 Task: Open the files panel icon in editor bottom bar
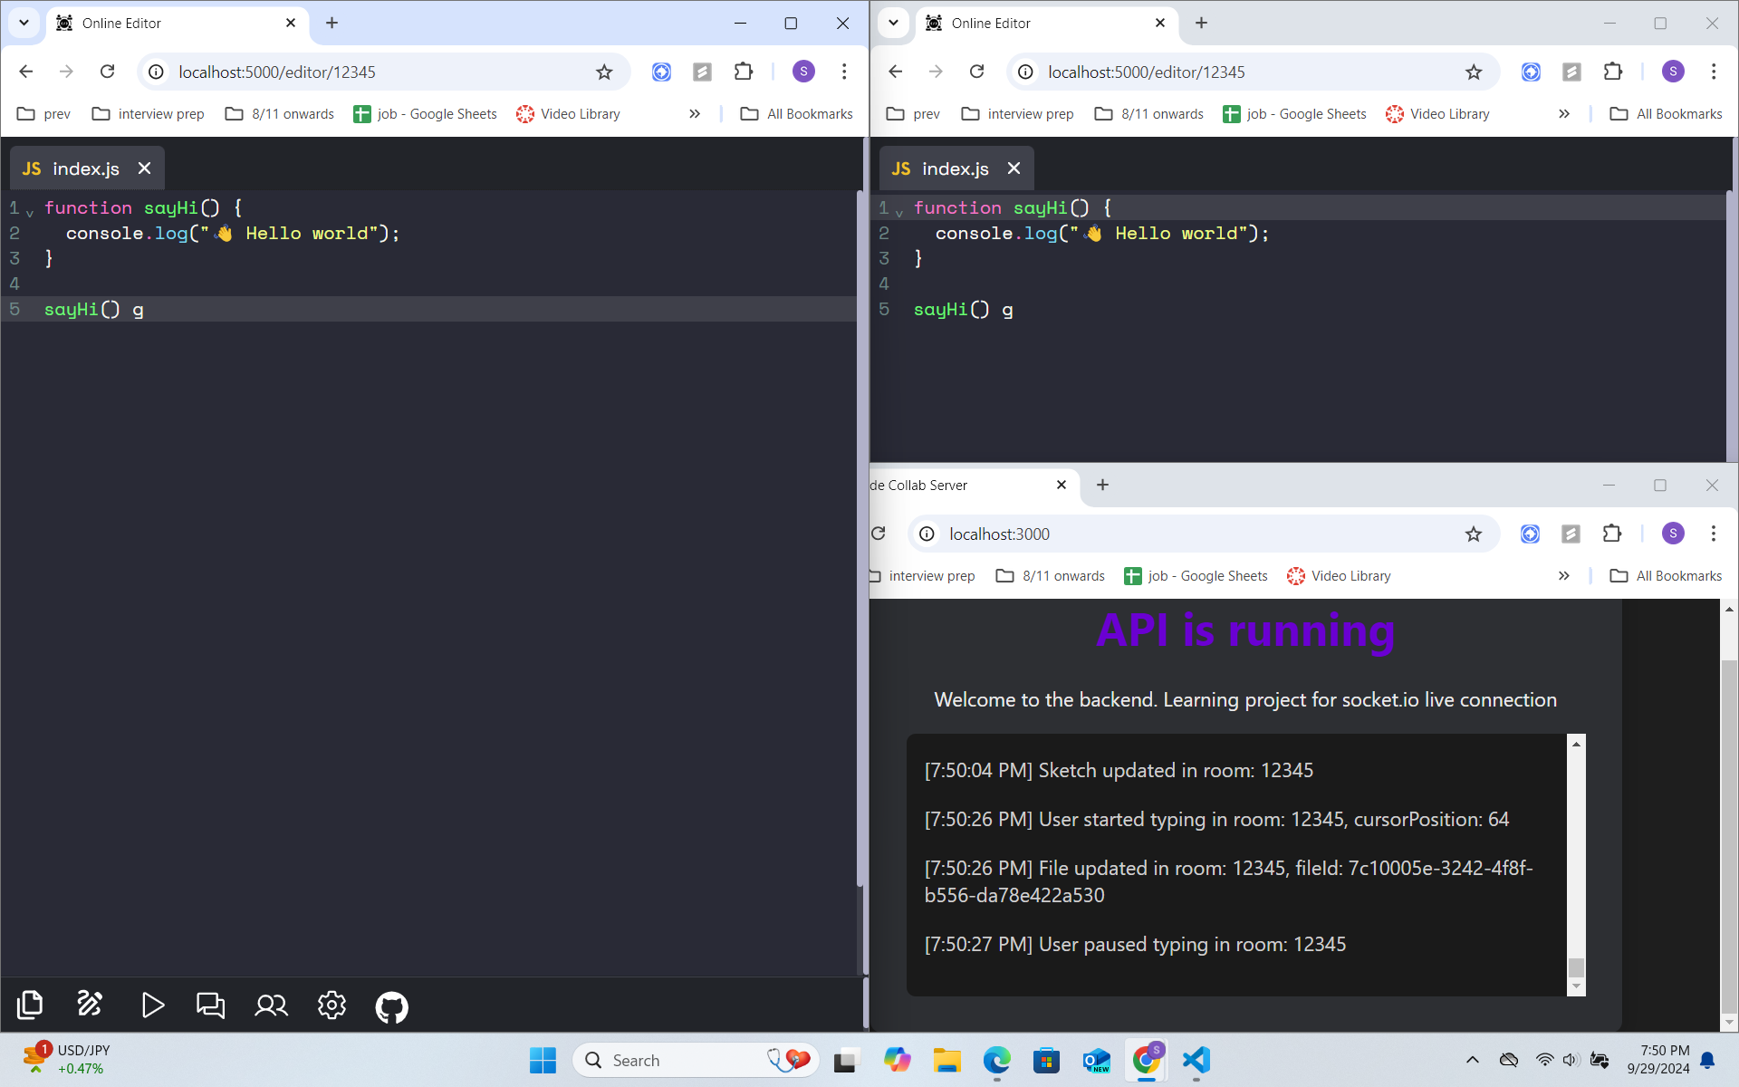coord(30,1005)
